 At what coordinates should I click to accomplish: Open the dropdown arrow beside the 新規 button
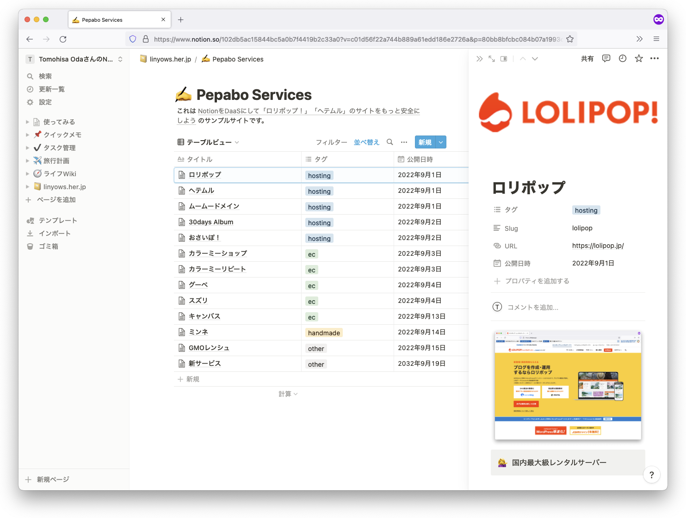tap(440, 142)
